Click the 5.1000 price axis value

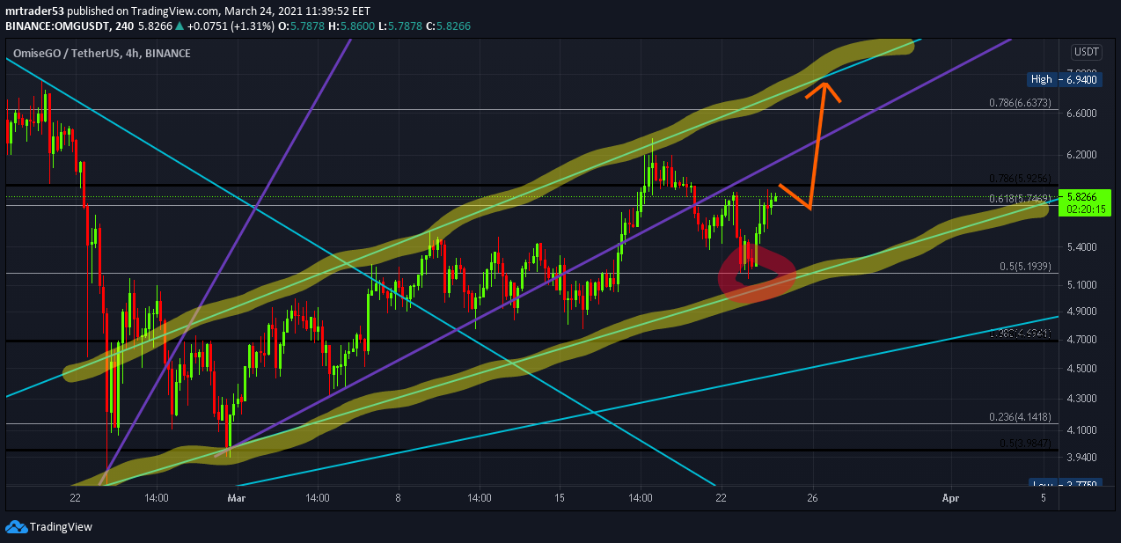1081,285
